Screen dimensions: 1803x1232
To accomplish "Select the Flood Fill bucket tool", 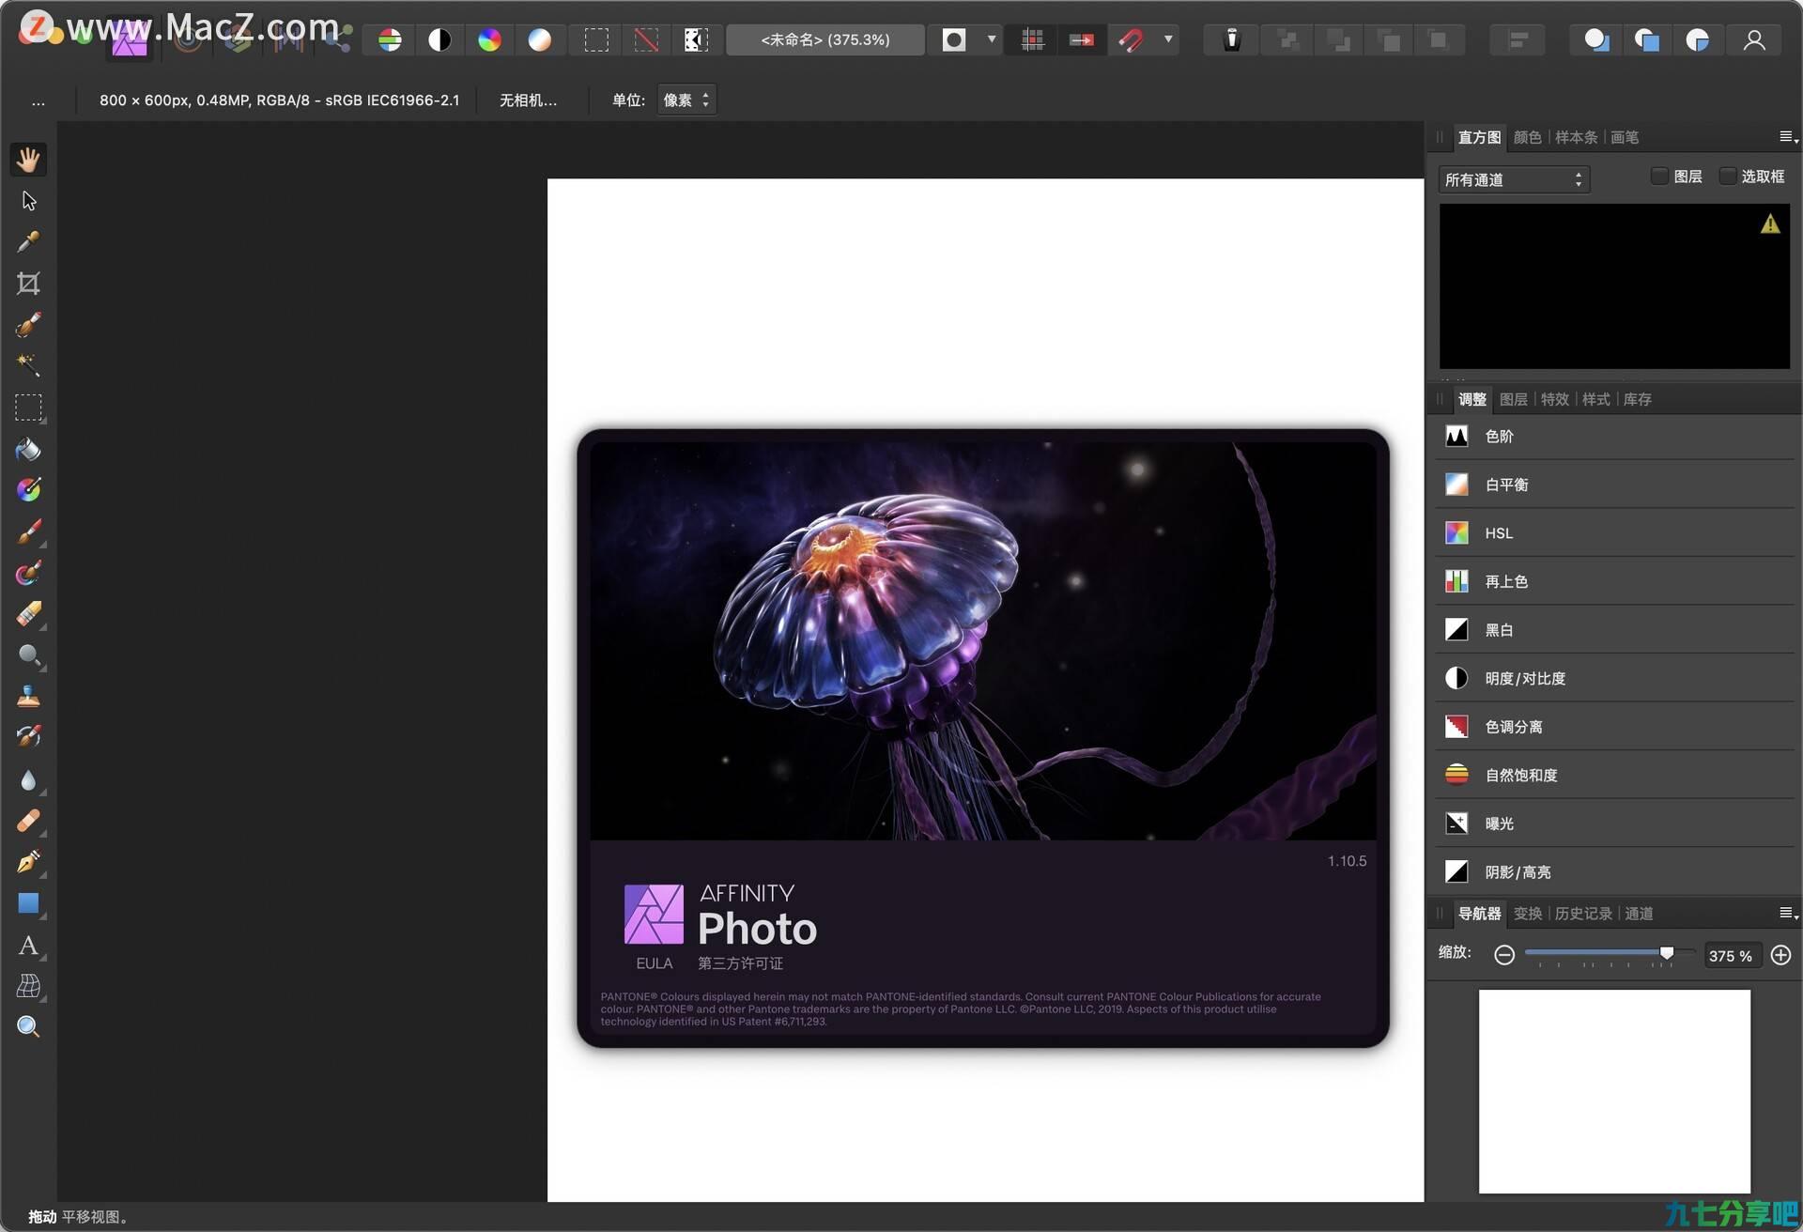I will point(28,449).
